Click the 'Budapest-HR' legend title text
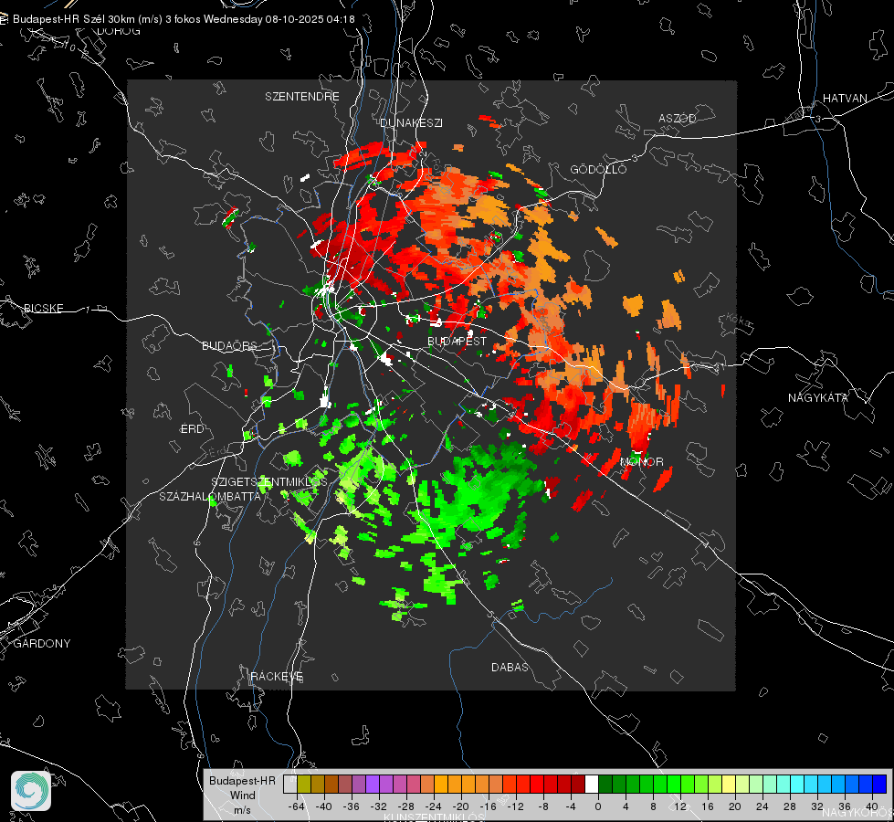 (242, 780)
